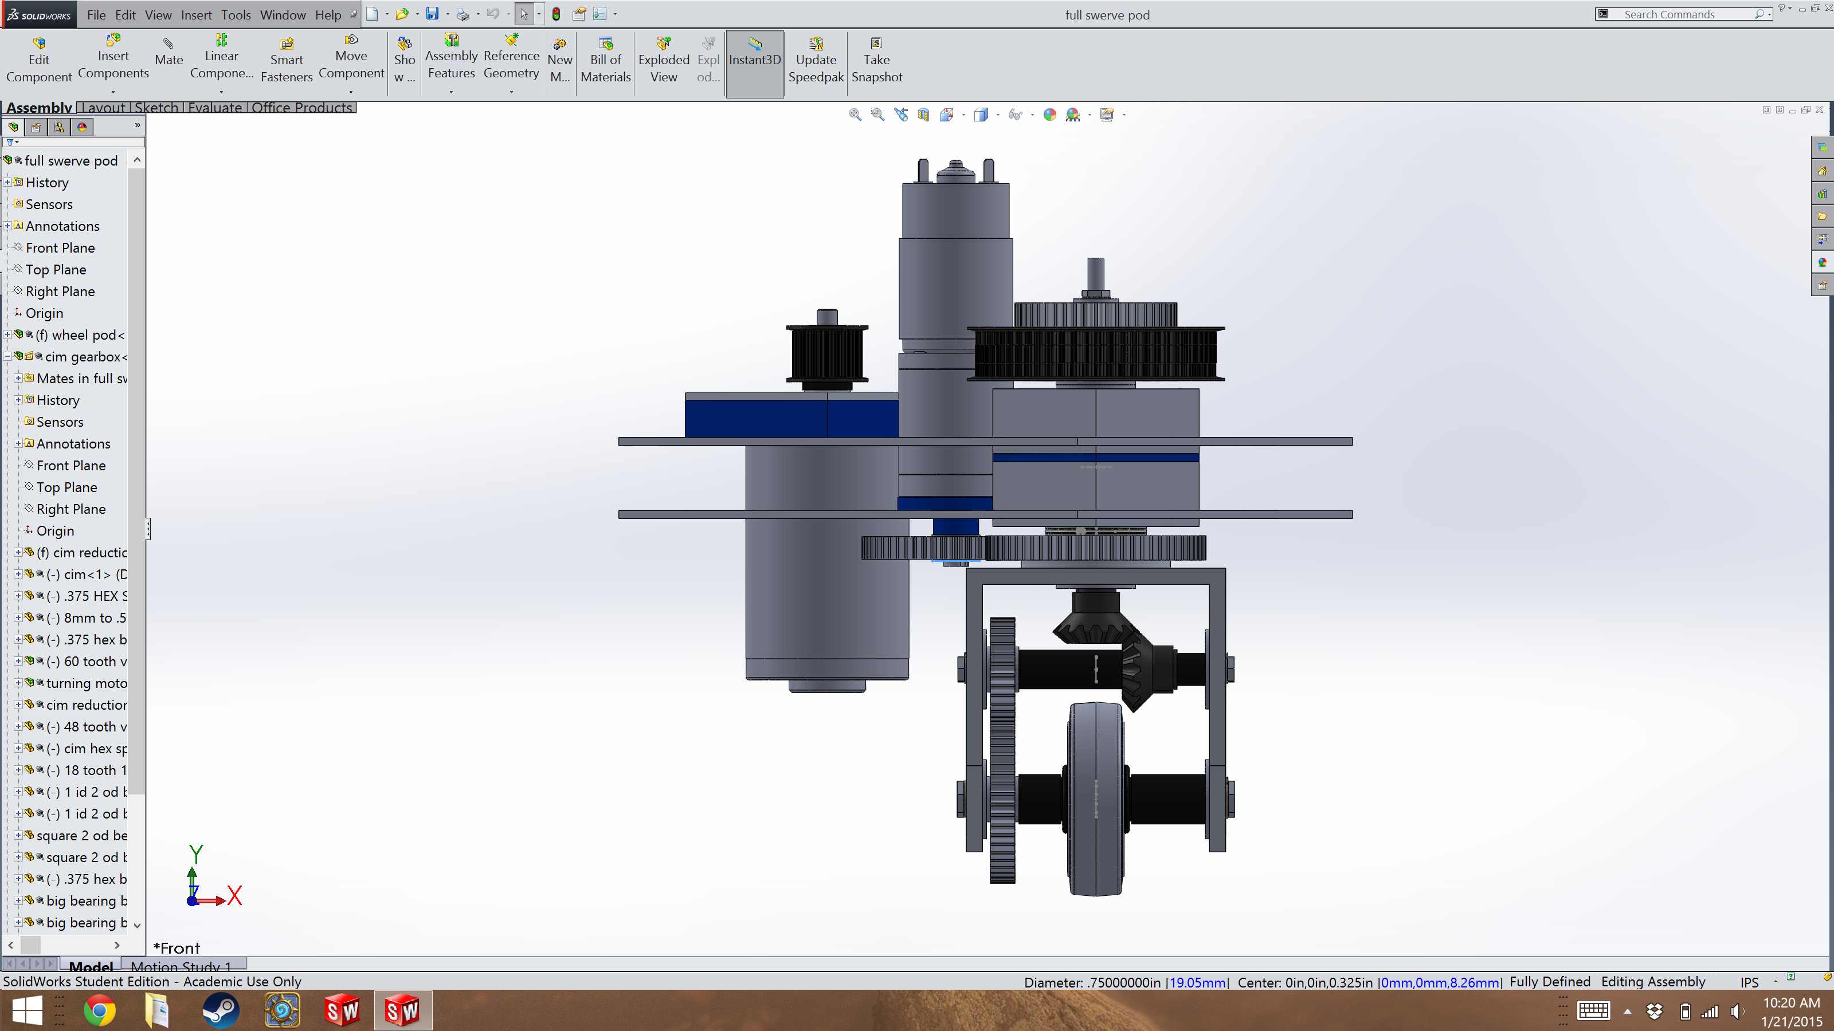Screen dimensions: 1834x1031
Task: Open the PropertyManager tab icon
Action: click(36, 127)
